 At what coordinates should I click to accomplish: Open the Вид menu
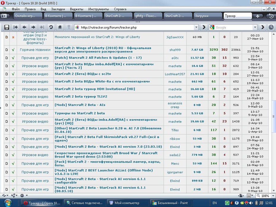coord(43,9)
